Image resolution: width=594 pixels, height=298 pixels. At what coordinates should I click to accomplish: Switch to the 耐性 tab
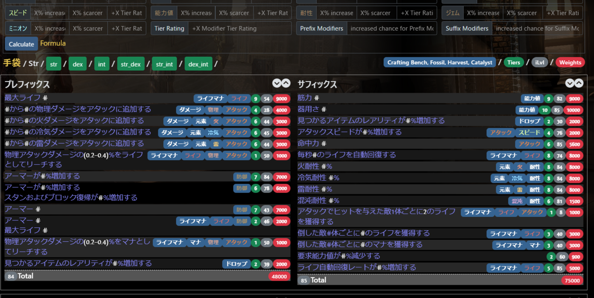[307, 12]
